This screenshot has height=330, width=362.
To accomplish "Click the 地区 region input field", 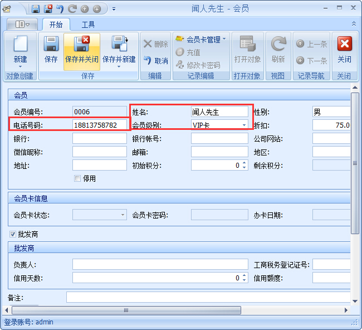I will tap(331, 152).
